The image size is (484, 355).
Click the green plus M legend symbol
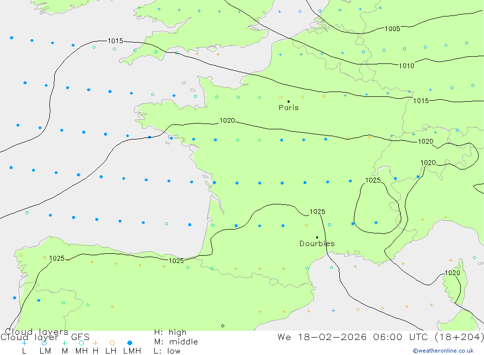[x=64, y=343]
